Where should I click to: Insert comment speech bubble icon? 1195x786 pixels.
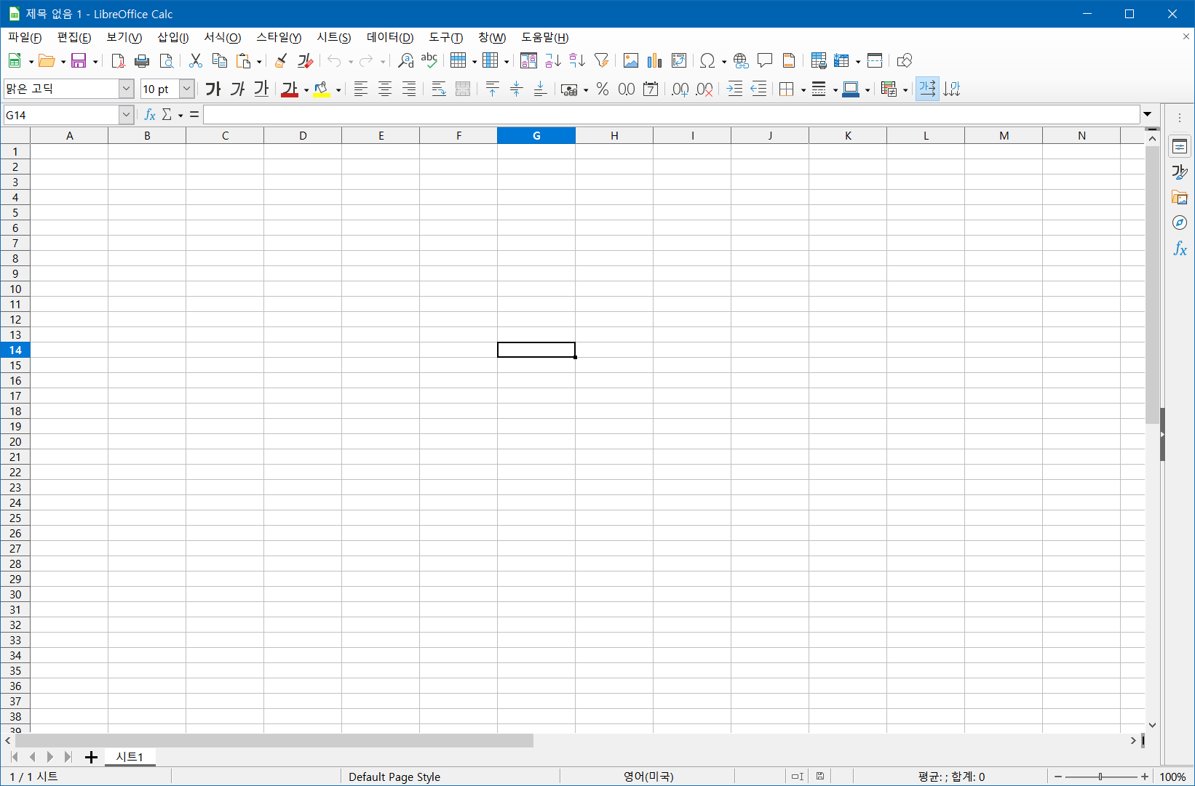click(x=765, y=60)
